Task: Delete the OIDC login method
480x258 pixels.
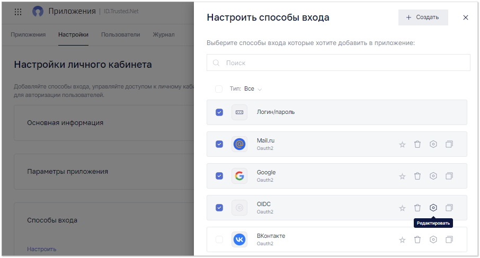Action: coord(417,208)
